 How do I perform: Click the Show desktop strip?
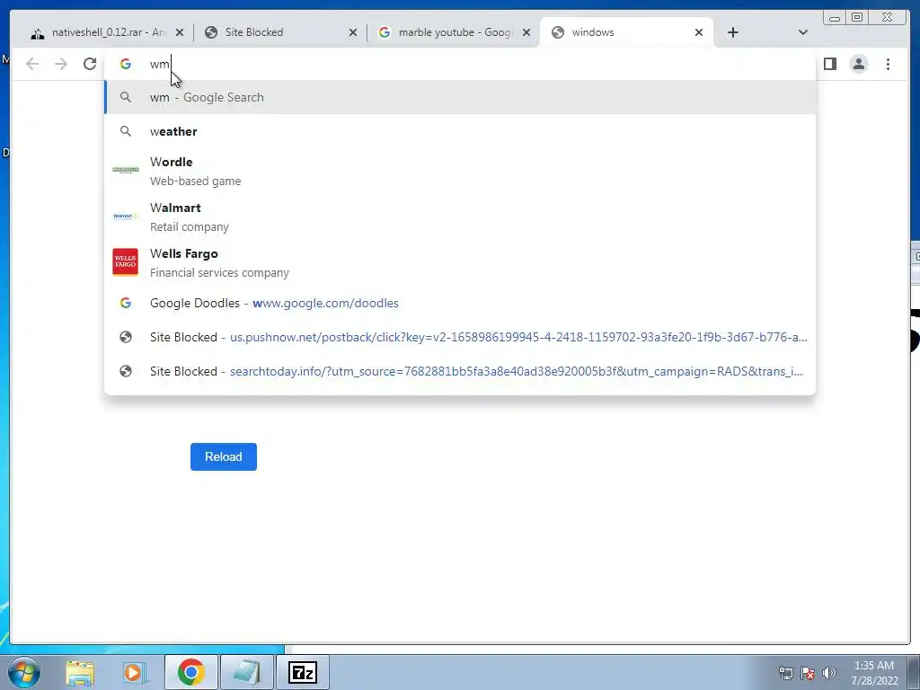click(x=914, y=672)
